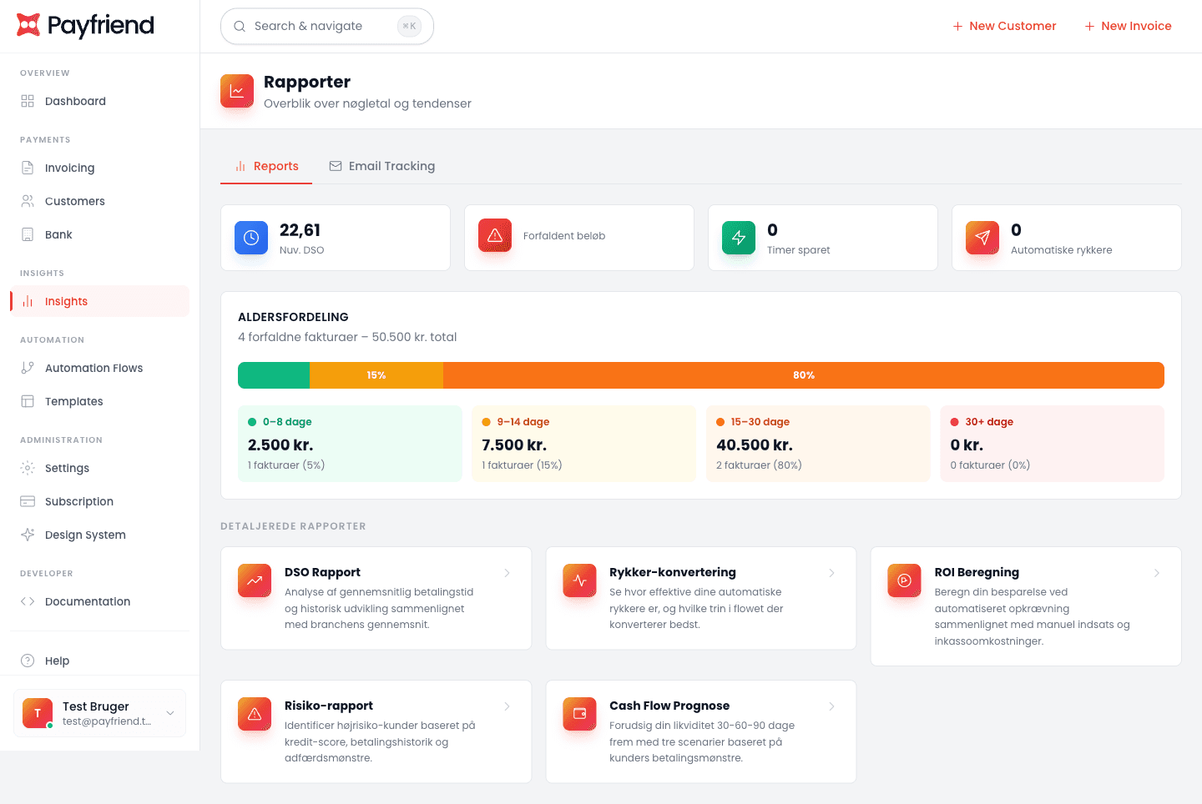Click the orange 80% aging bar segment
Viewport: 1202px width, 804px height.
[803, 374]
